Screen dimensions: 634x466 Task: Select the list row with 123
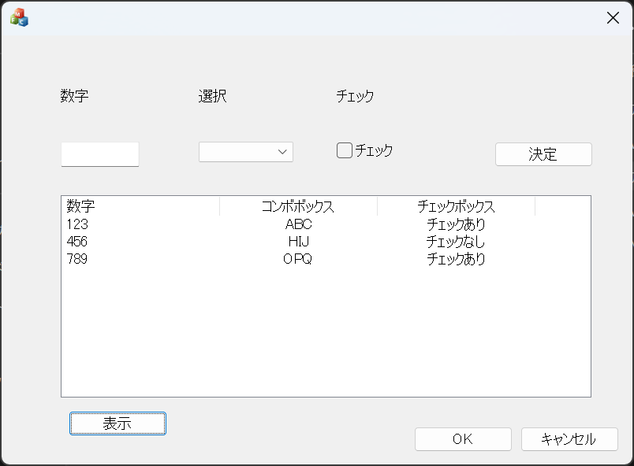coord(77,224)
